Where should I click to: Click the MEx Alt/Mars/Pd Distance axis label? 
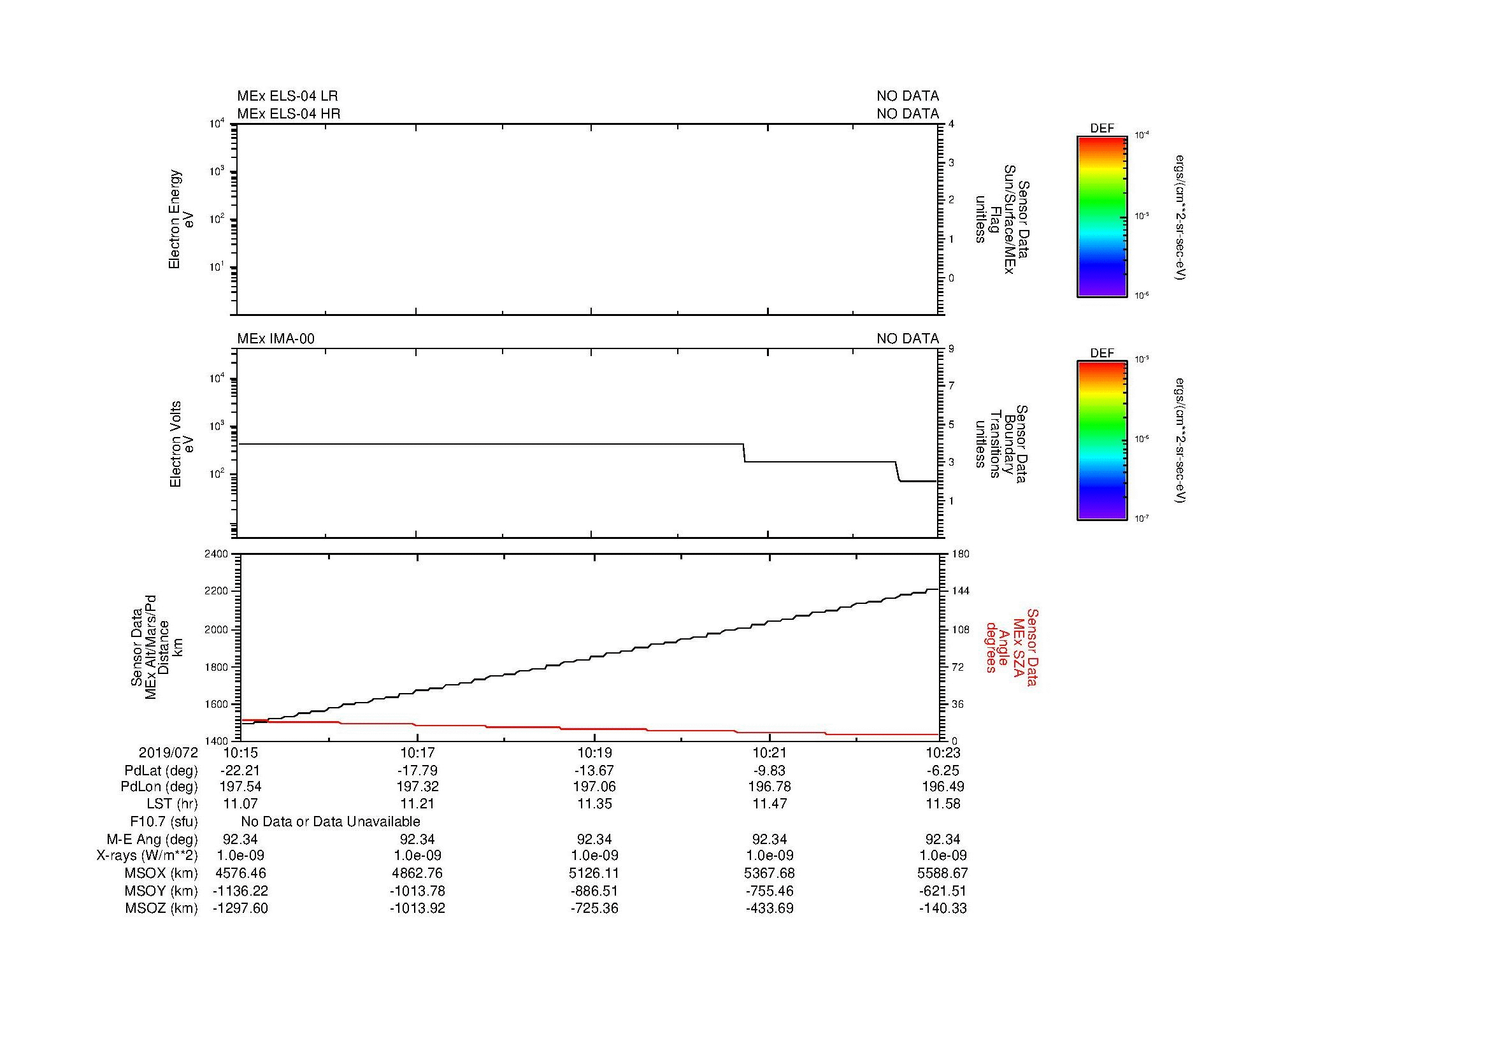[x=157, y=647]
